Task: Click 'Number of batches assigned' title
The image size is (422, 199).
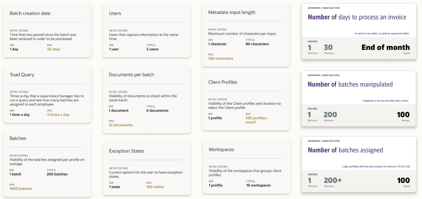Action: [x=345, y=150]
